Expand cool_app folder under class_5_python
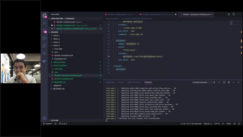243x137 pixels. [58, 68]
